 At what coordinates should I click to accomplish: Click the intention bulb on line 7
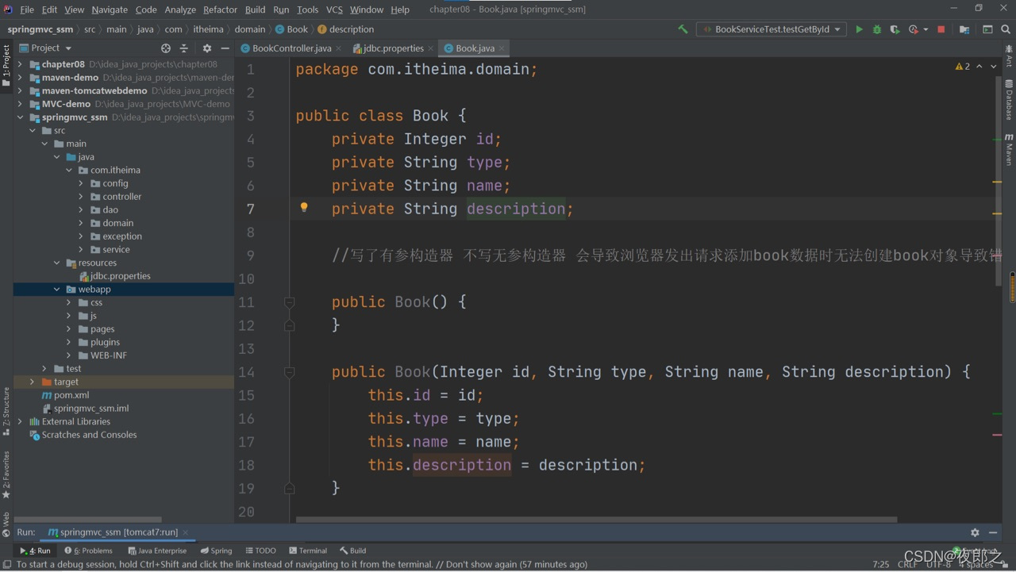304,208
